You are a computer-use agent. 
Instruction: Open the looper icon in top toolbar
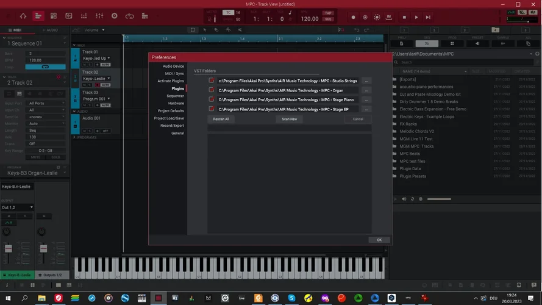(130, 16)
